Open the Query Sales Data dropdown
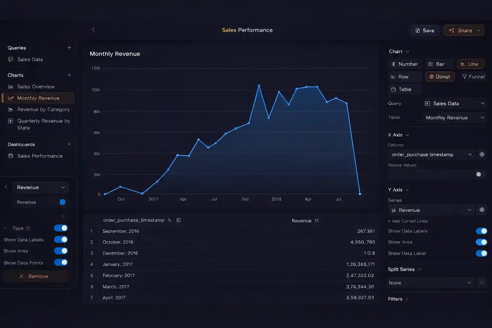This screenshot has height=328, width=492. point(454,103)
